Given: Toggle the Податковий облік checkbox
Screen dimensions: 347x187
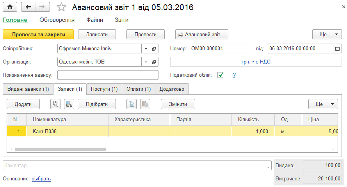Looking at the screenshot, I should [x=221, y=75].
